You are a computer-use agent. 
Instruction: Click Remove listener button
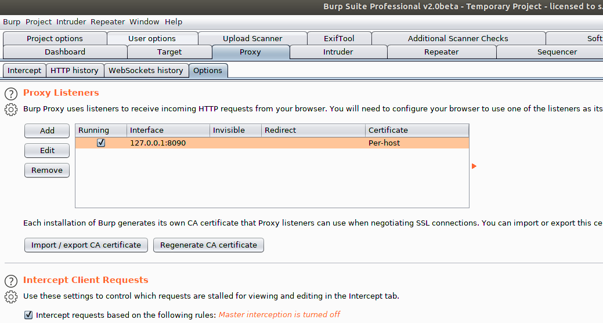[47, 170]
